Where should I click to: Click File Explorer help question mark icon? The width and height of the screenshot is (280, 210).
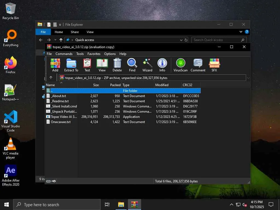(x=247, y=32)
